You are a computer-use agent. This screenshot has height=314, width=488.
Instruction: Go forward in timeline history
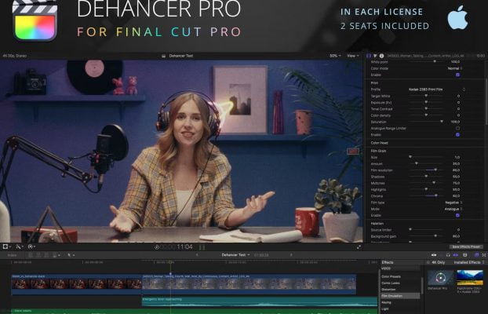291,255
